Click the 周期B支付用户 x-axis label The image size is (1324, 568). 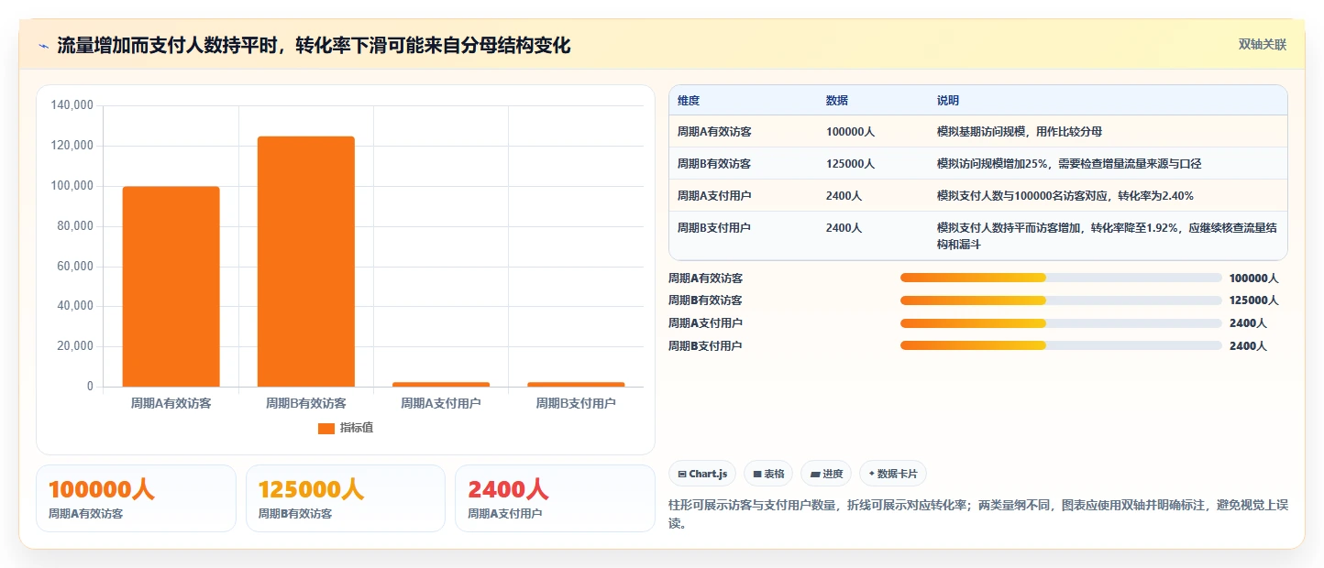[x=576, y=403]
